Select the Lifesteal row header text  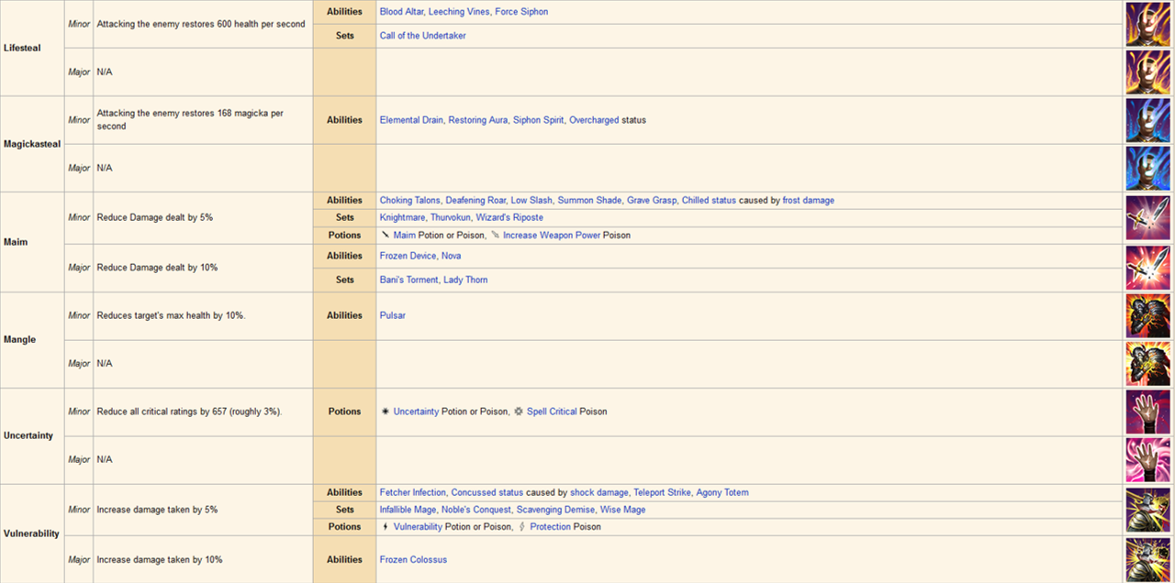click(x=22, y=48)
